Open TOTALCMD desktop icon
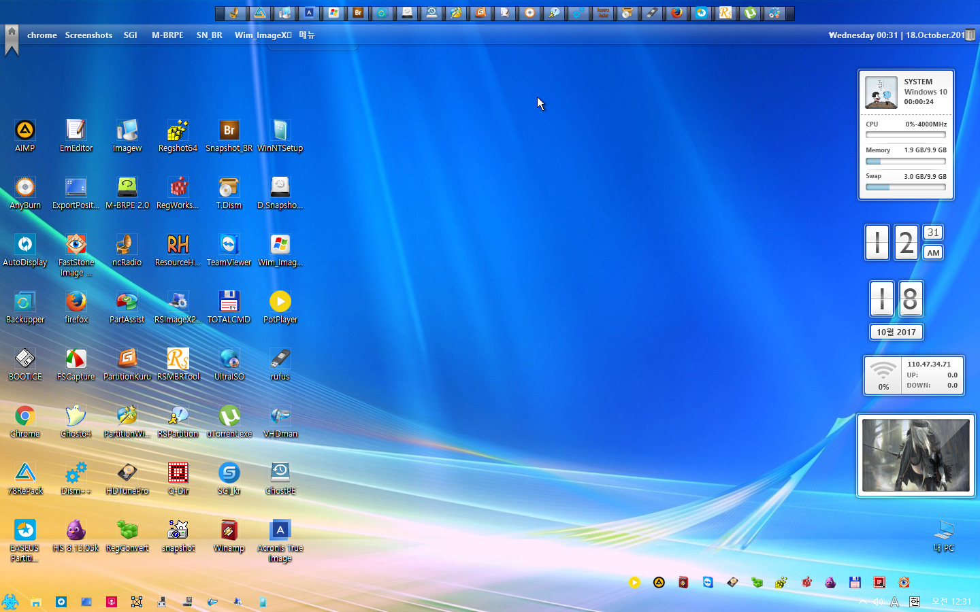 click(229, 307)
